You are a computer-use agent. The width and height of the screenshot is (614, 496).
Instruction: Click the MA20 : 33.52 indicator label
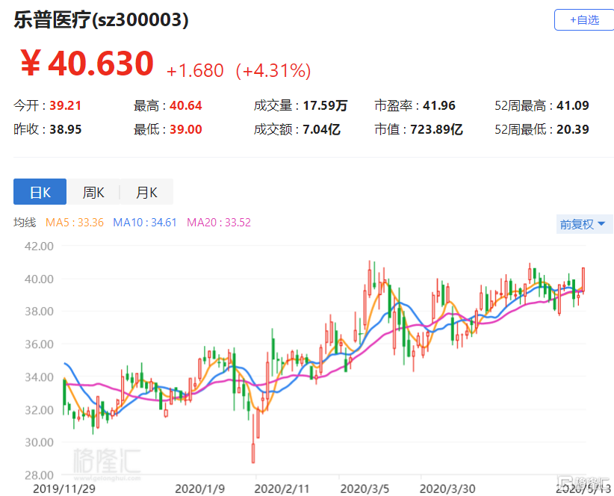219,223
